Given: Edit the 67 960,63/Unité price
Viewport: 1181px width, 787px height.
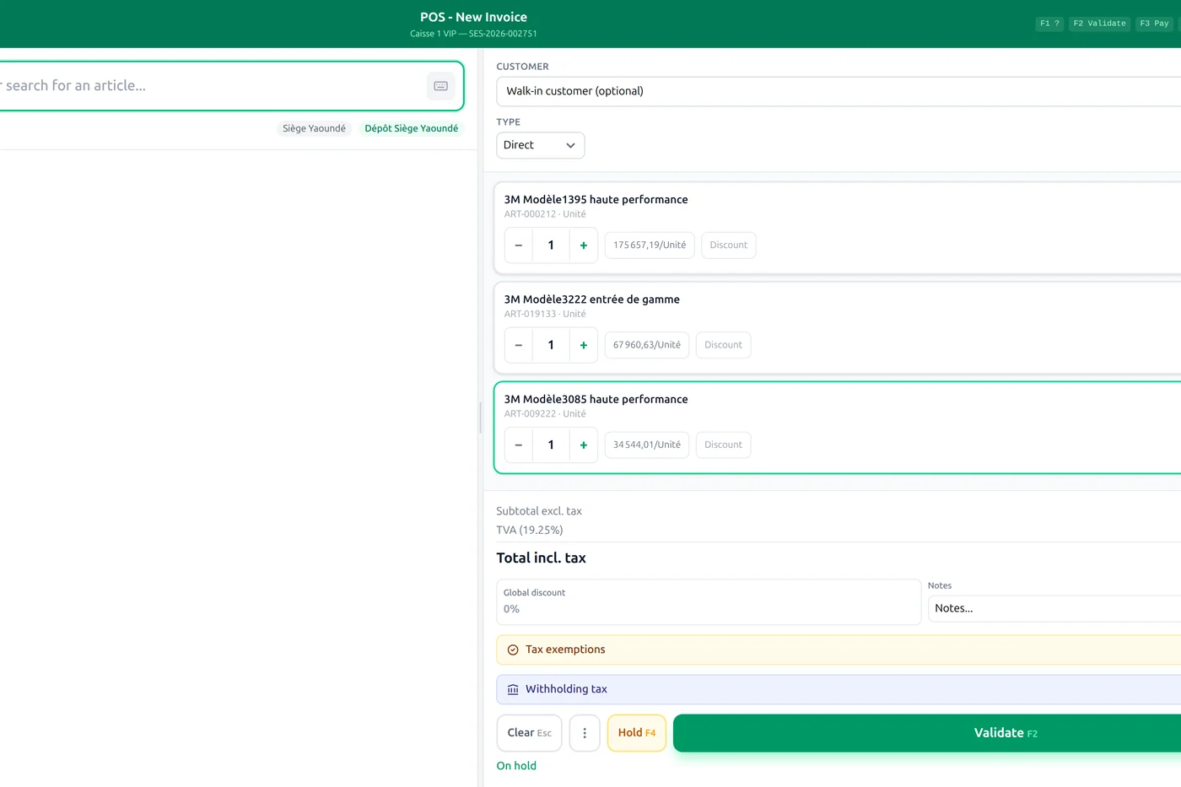Looking at the screenshot, I should (647, 345).
